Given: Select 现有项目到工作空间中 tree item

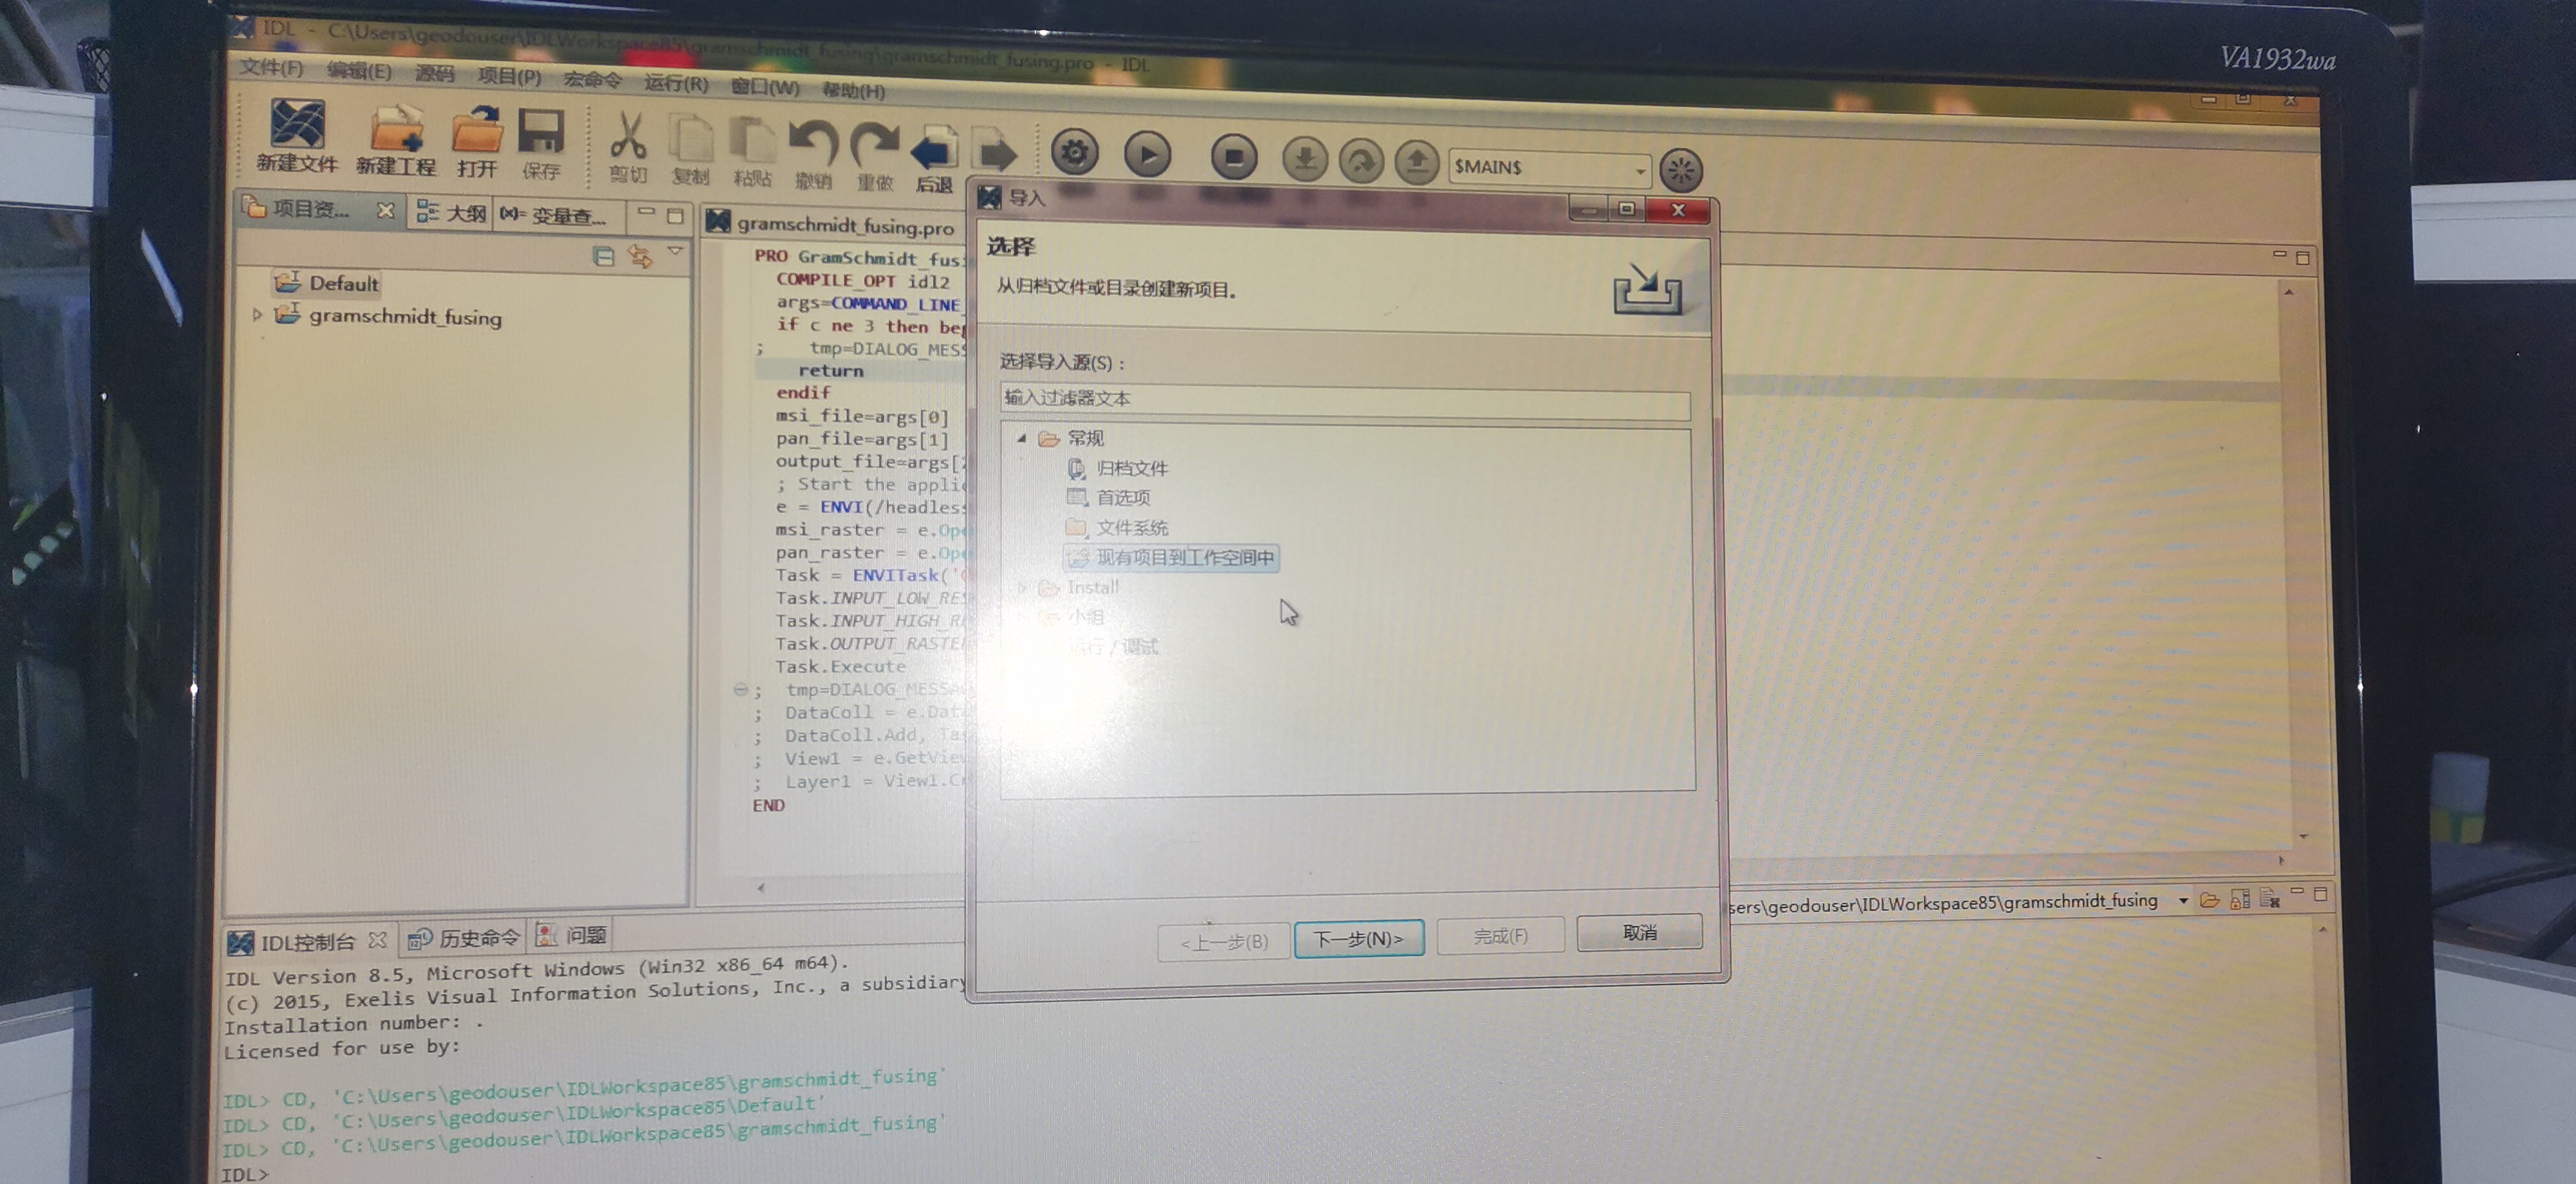Looking at the screenshot, I should click(1184, 557).
